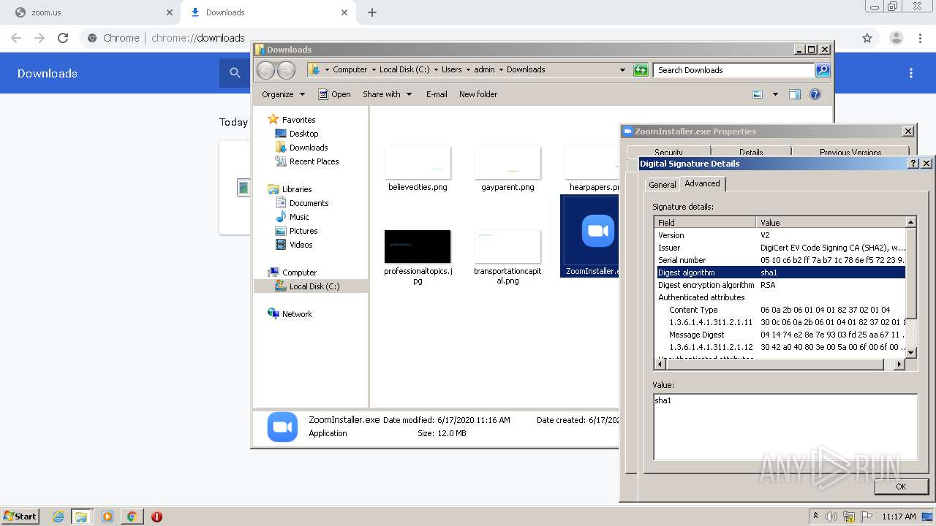Open Previous Versions tab in Properties
Viewport: 936px width, 526px height.
click(x=850, y=152)
